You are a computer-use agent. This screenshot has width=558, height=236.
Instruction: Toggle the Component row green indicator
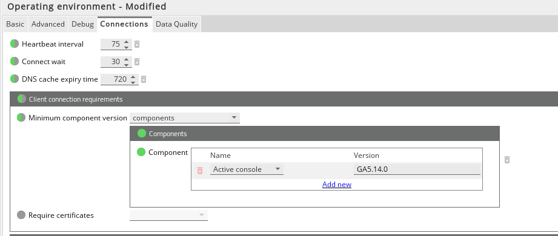[141, 152]
